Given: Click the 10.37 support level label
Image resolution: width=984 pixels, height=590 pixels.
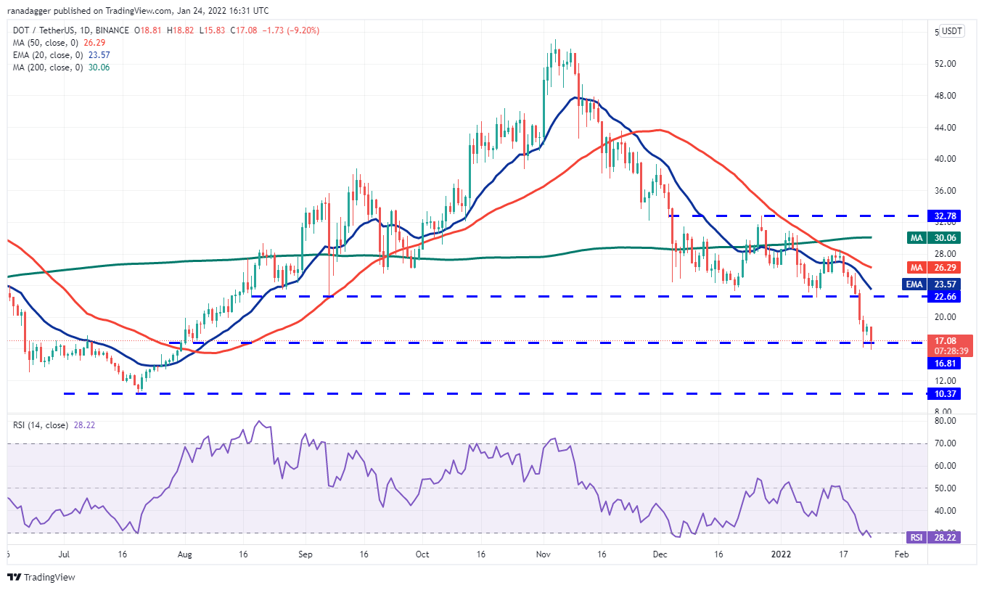Looking at the screenshot, I should [x=943, y=393].
